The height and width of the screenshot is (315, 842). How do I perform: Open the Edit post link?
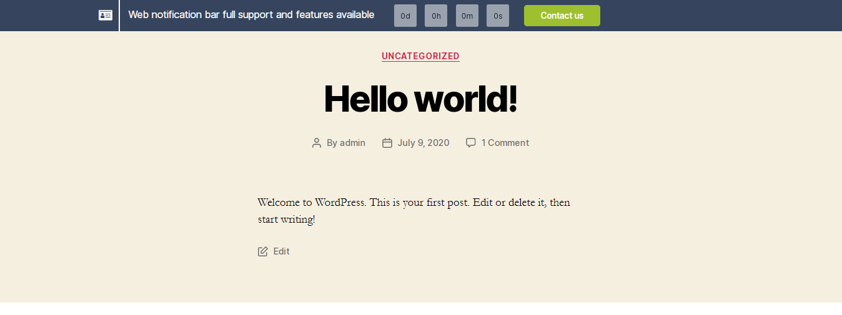[x=281, y=251]
